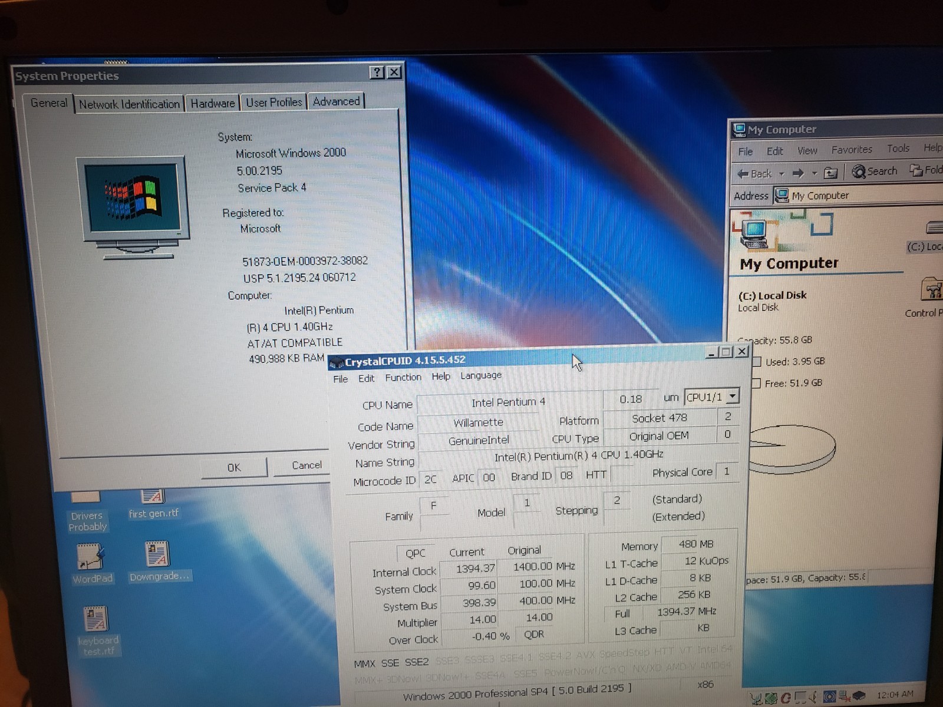Viewport: 943px width, 707px height.
Task: Click the 'Original OEM' CPU Type value
Action: pos(659,437)
